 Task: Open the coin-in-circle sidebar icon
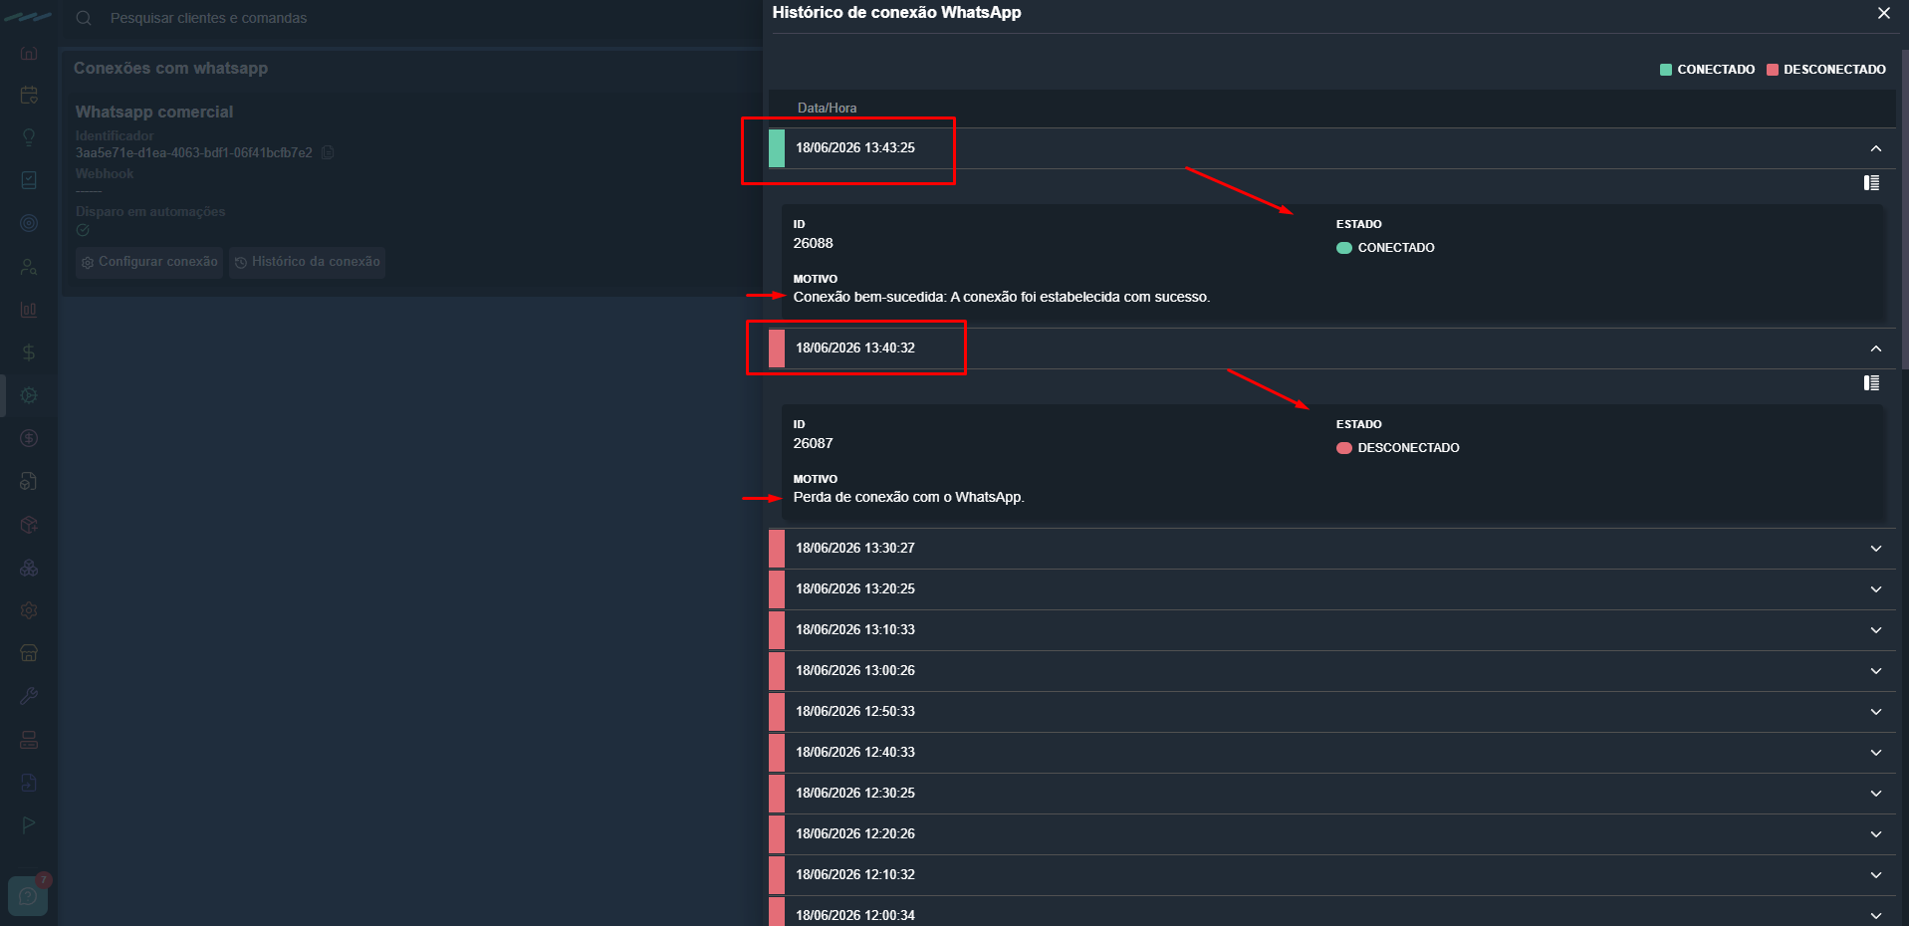point(29,438)
